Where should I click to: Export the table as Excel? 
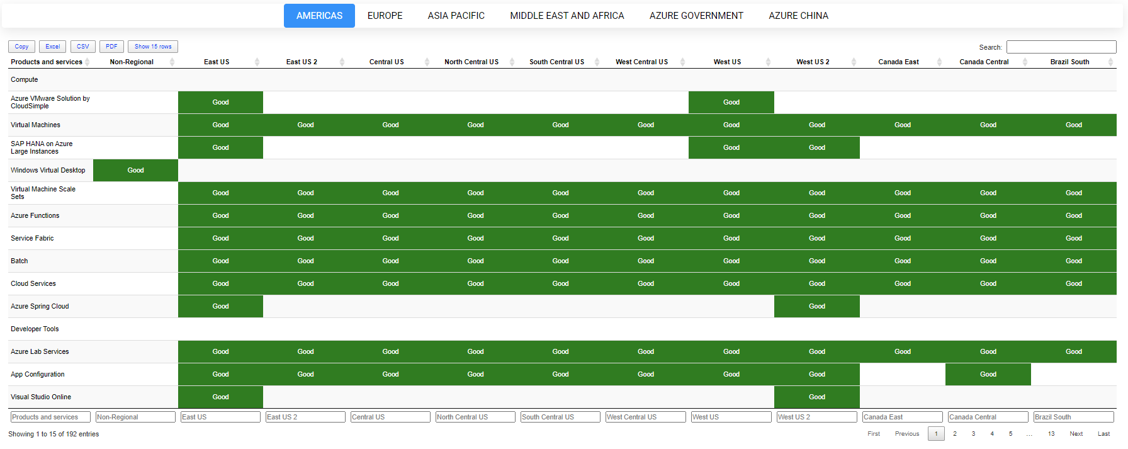pyautogui.click(x=52, y=47)
